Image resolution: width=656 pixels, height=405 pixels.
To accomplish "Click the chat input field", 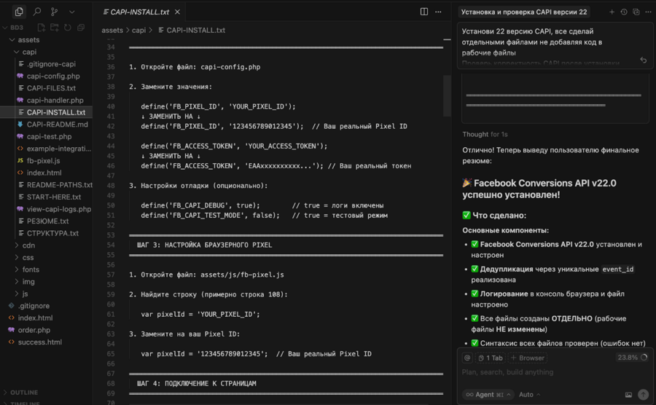I will [x=547, y=372].
